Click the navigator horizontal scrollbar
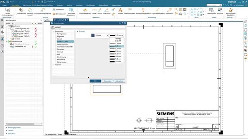248x139 pixels. coord(21,124)
